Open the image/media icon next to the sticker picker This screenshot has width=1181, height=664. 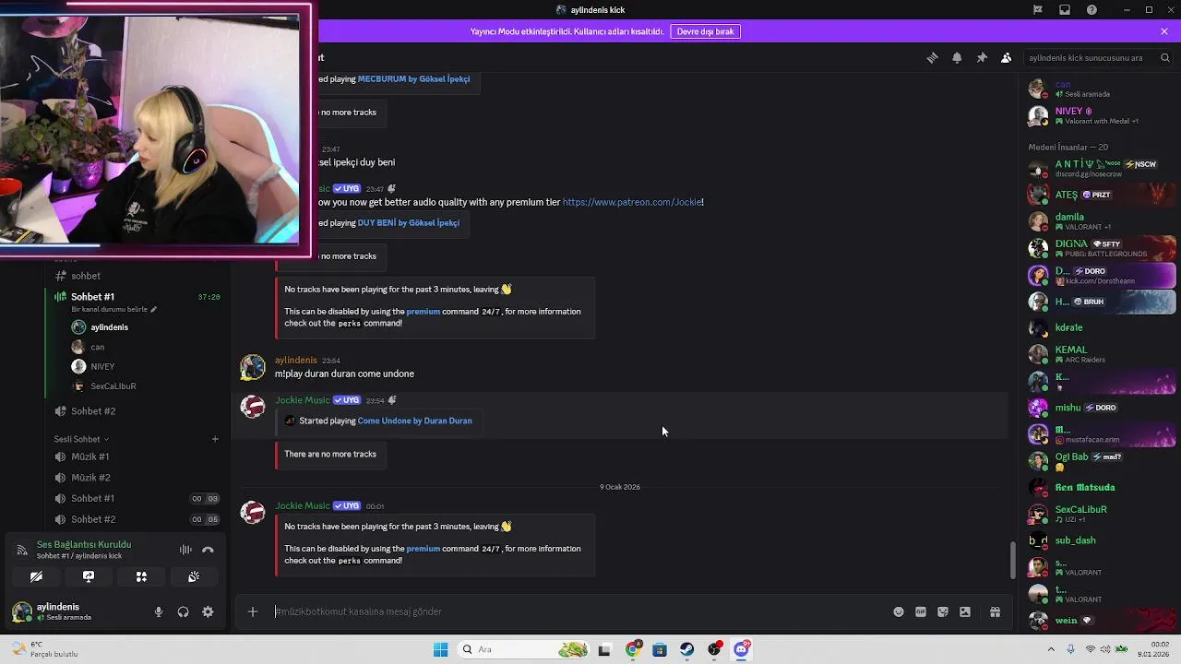point(965,611)
